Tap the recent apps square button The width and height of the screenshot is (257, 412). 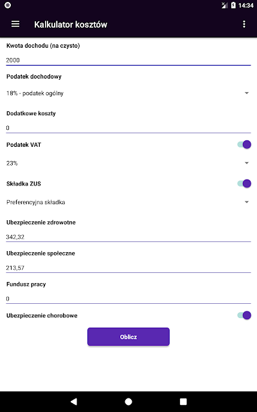pos(183,401)
